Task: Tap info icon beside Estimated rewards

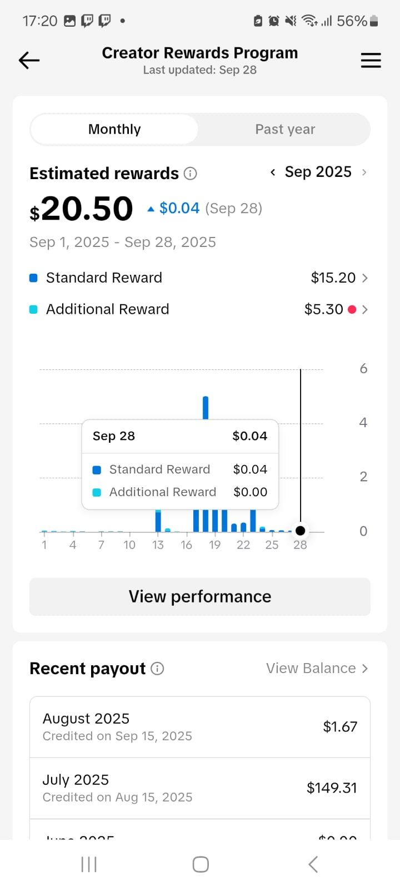Action: click(190, 174)
